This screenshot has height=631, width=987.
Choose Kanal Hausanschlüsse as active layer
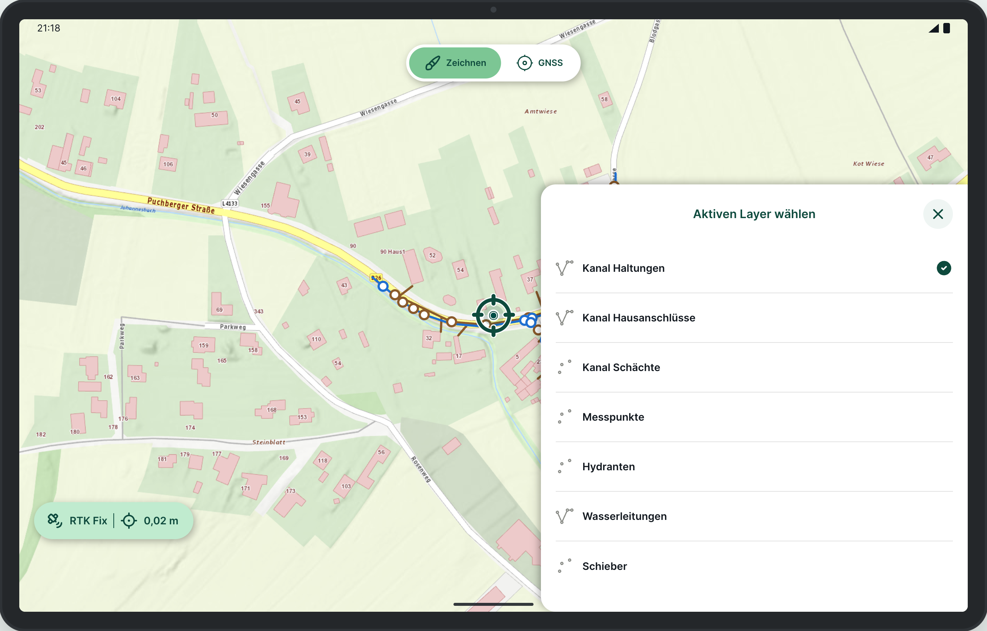pyautogui.click(x=754, y=318)
